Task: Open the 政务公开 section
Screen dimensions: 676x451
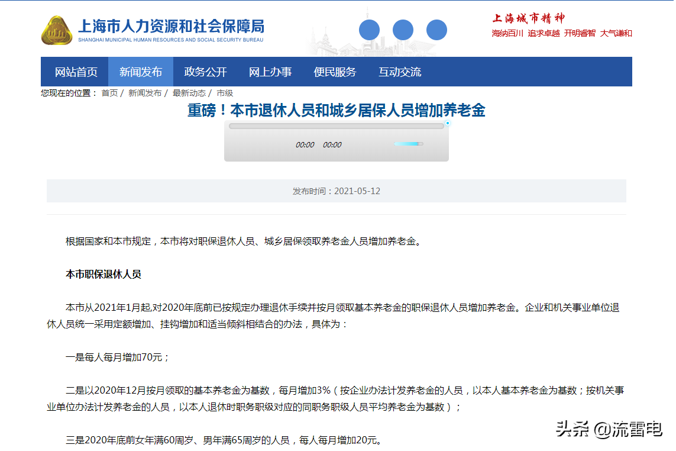Action: 206,72
